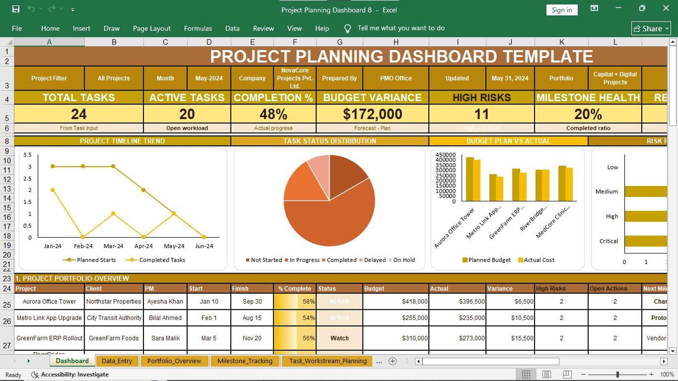The height and width of the screenshot is (381, 678).
Task: Click the Sign in button
Action: pyautogui.click(x=561, y=10)
